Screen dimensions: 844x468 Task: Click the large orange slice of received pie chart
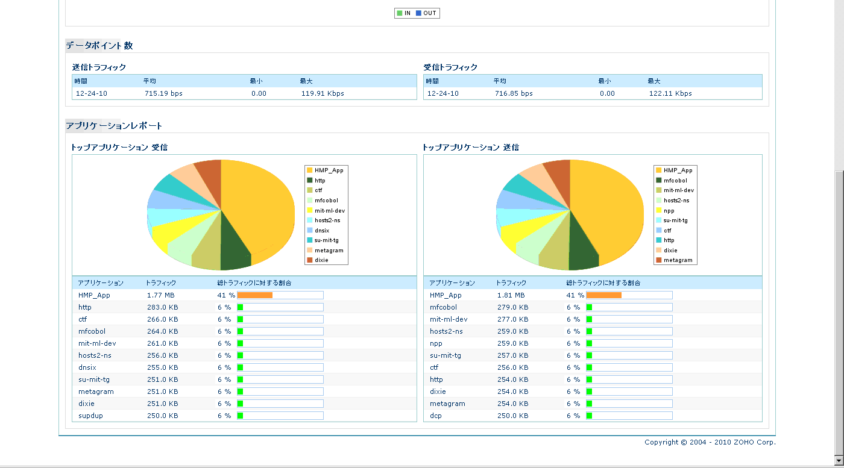pyautogui.click(x=259, y=205)
